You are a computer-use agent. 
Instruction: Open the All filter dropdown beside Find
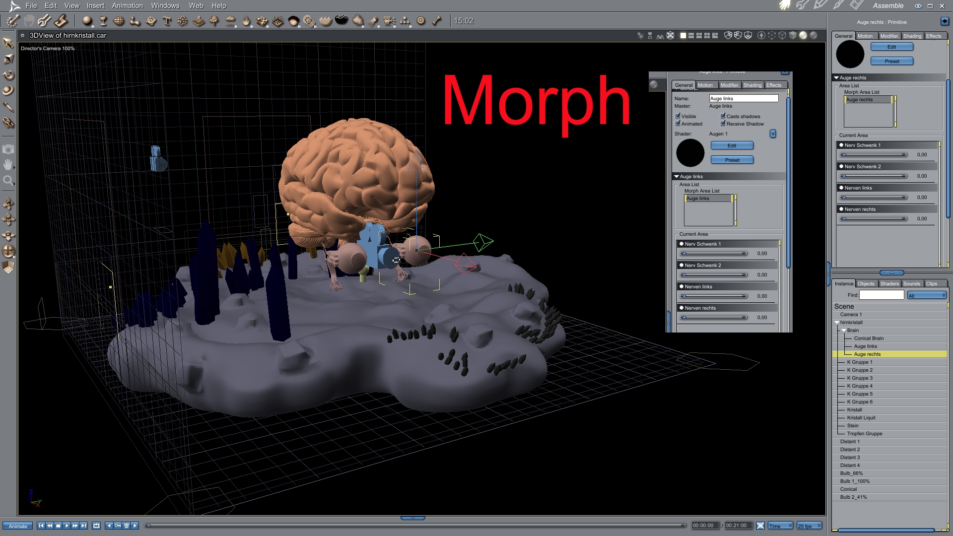927,295
